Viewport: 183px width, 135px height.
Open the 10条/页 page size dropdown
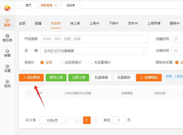(55, 120)
